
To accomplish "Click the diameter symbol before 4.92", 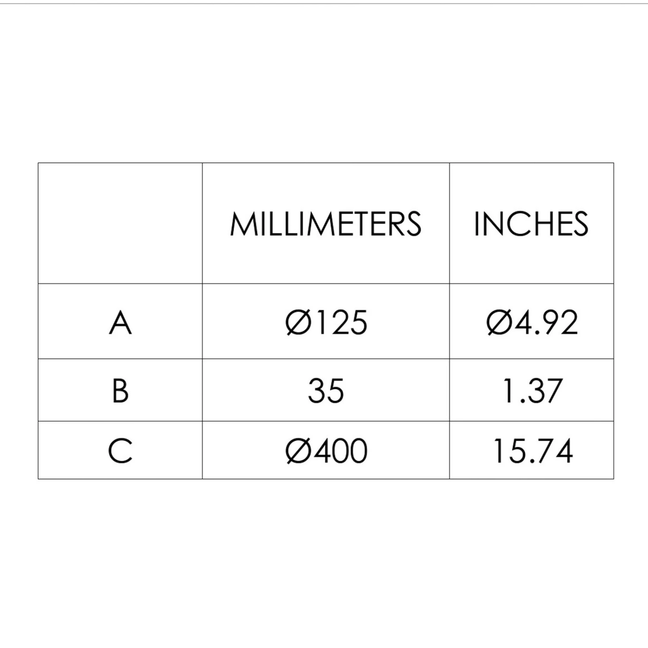I will point(499,323).
